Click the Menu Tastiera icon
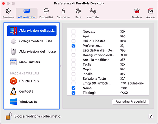 click(13, 62)
